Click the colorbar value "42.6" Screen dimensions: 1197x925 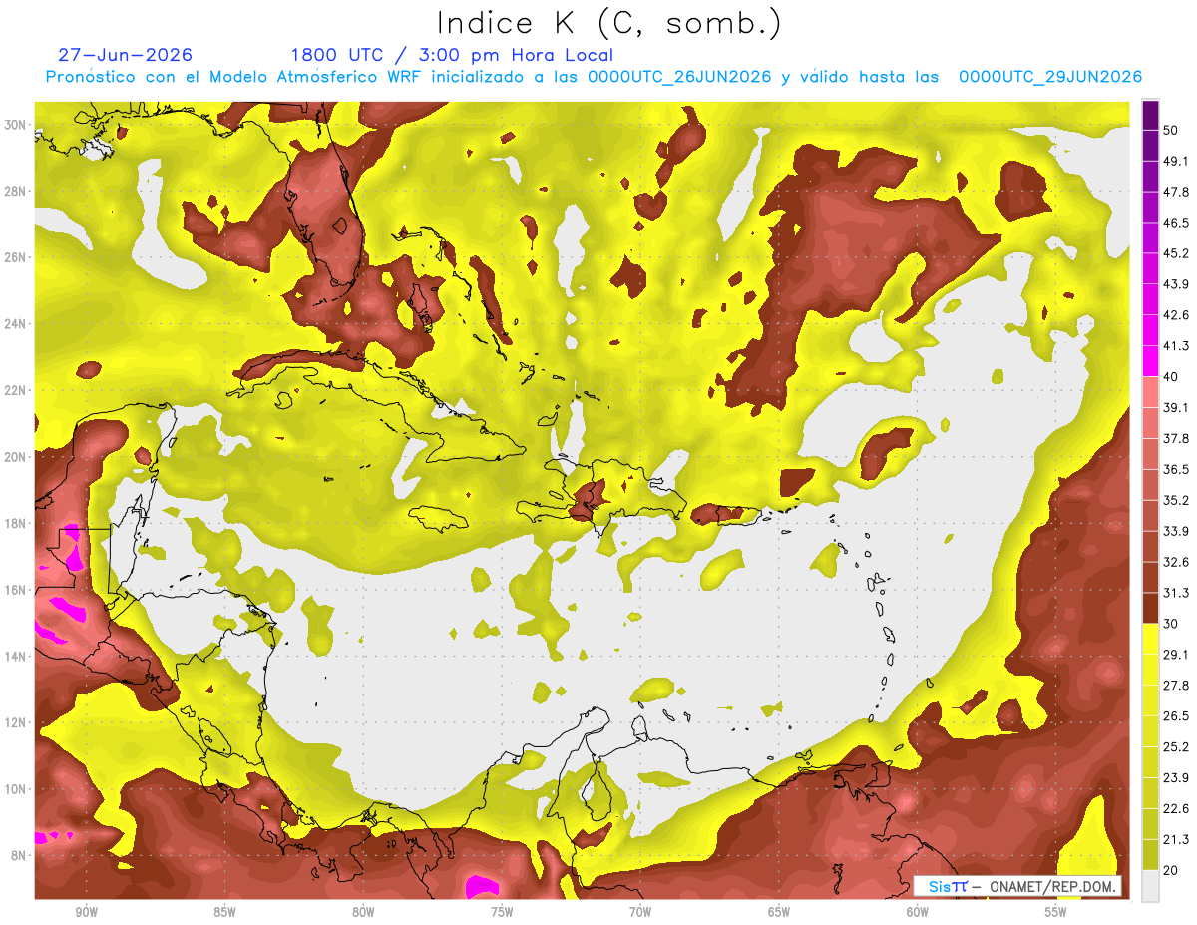tap(1176, 315)
